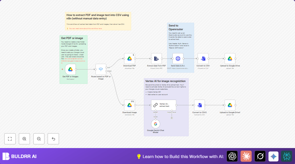Click the 'Output Parser' connector label

(x=172, y=112)
